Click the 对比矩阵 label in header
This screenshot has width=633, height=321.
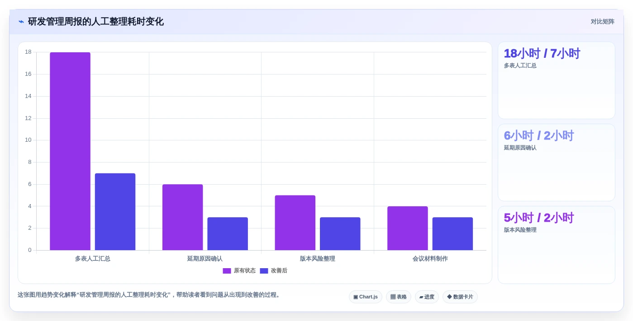pyautogui.click(x=602, y=22)
